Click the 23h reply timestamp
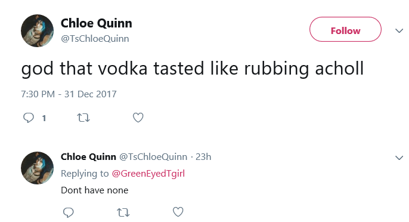 click(x=203, y=157)
